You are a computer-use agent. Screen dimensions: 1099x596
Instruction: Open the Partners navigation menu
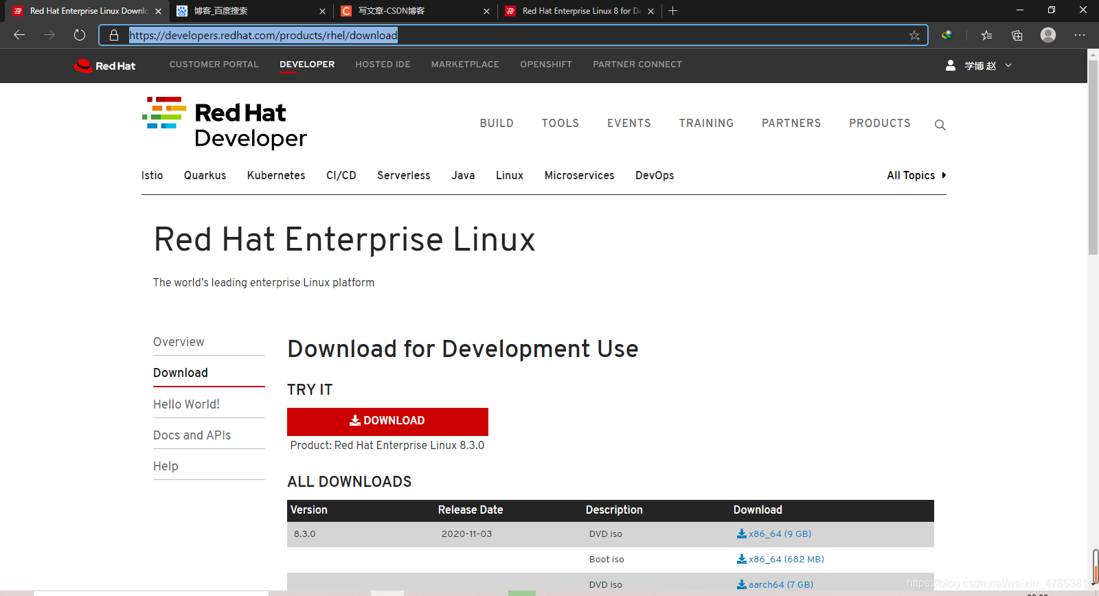(x=791, y=123)
